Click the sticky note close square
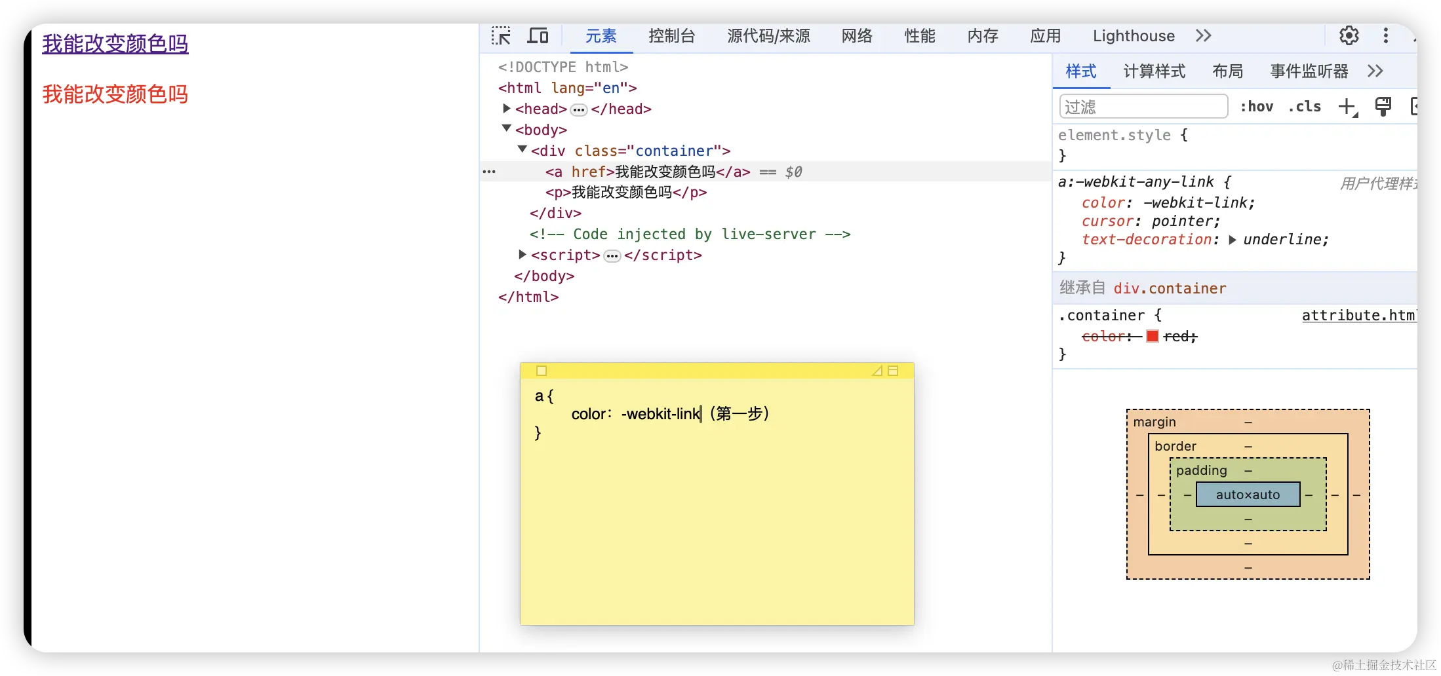 [541, 371]
